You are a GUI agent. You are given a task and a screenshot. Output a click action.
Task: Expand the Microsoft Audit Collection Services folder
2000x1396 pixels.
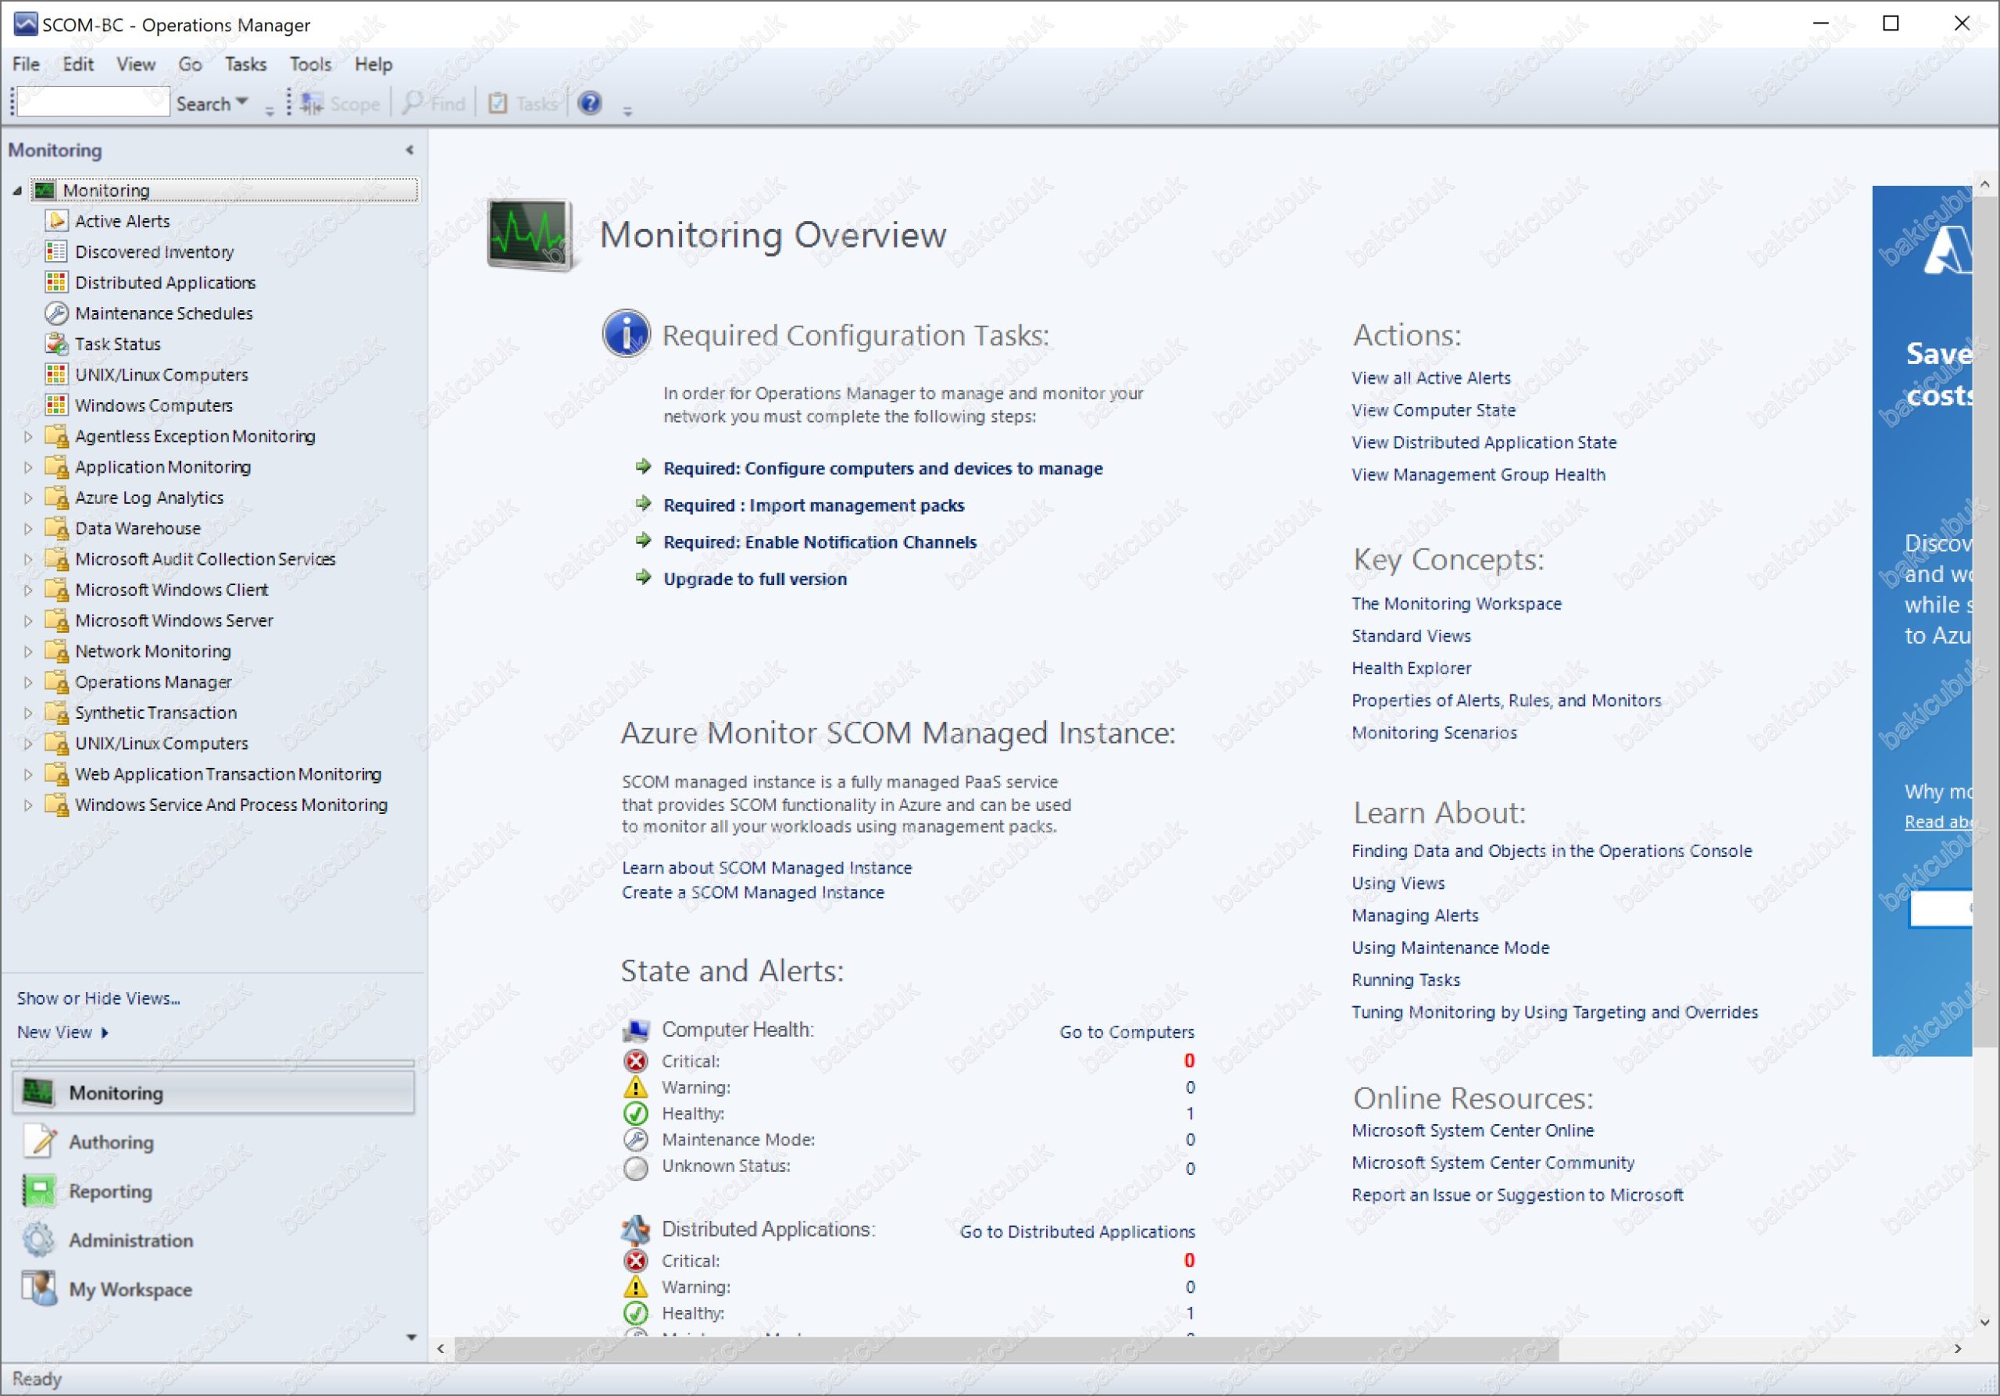click(x=28, y=559)
